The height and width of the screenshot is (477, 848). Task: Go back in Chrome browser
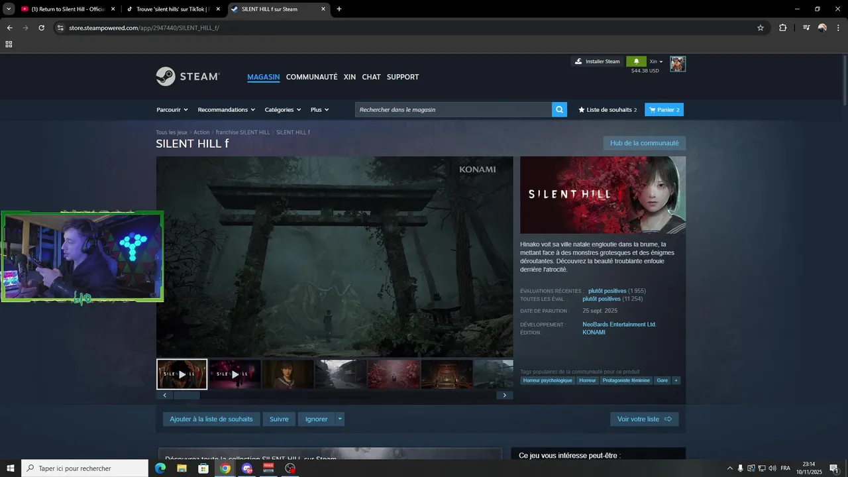coord(9,28)
